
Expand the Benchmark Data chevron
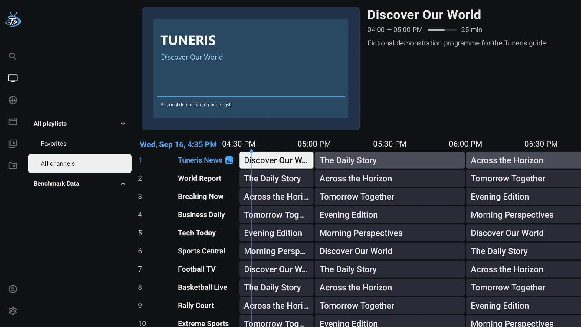click(x=123, y=183)
